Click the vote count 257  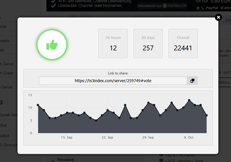[x=148, y=48]
